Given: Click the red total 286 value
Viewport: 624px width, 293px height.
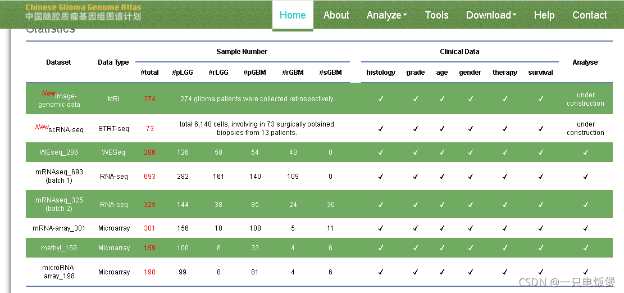Looking at the screenshot, I should point(149,152).
